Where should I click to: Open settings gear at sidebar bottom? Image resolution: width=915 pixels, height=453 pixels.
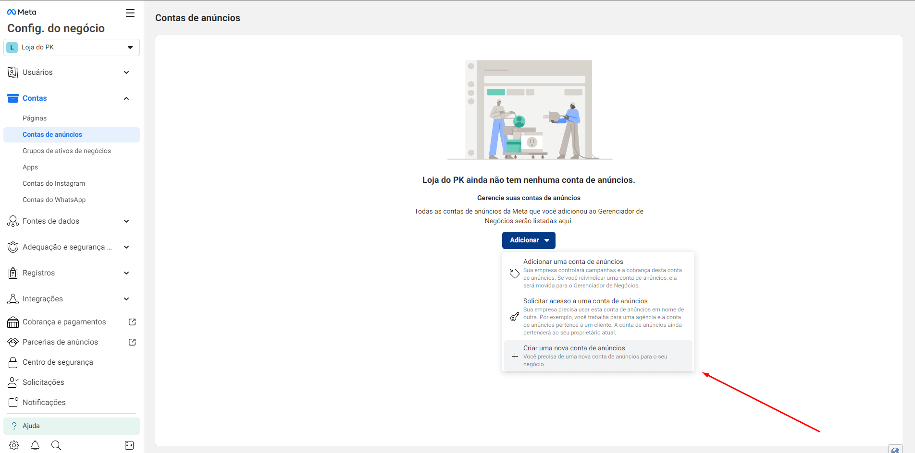pyautogui.click(x=14, y=445)
